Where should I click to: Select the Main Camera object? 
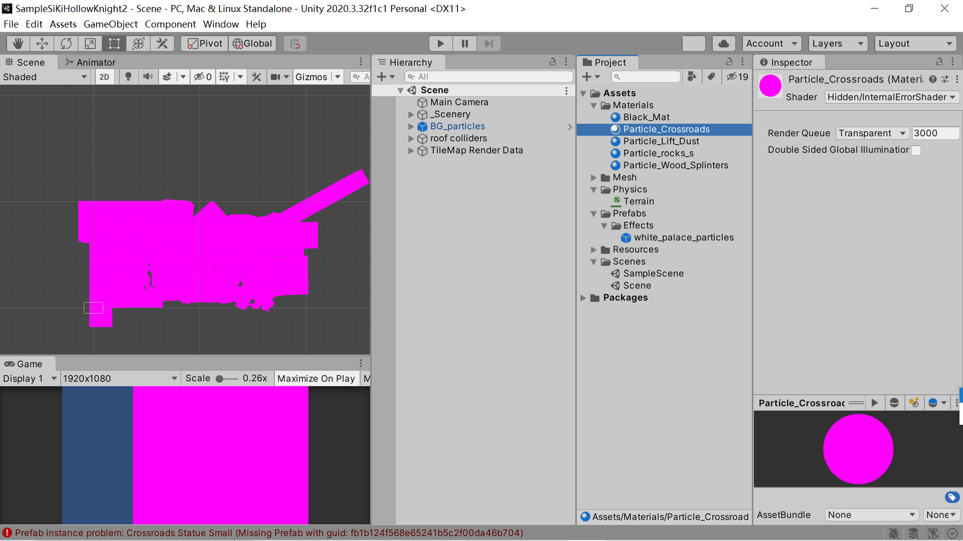pos(459,102)
